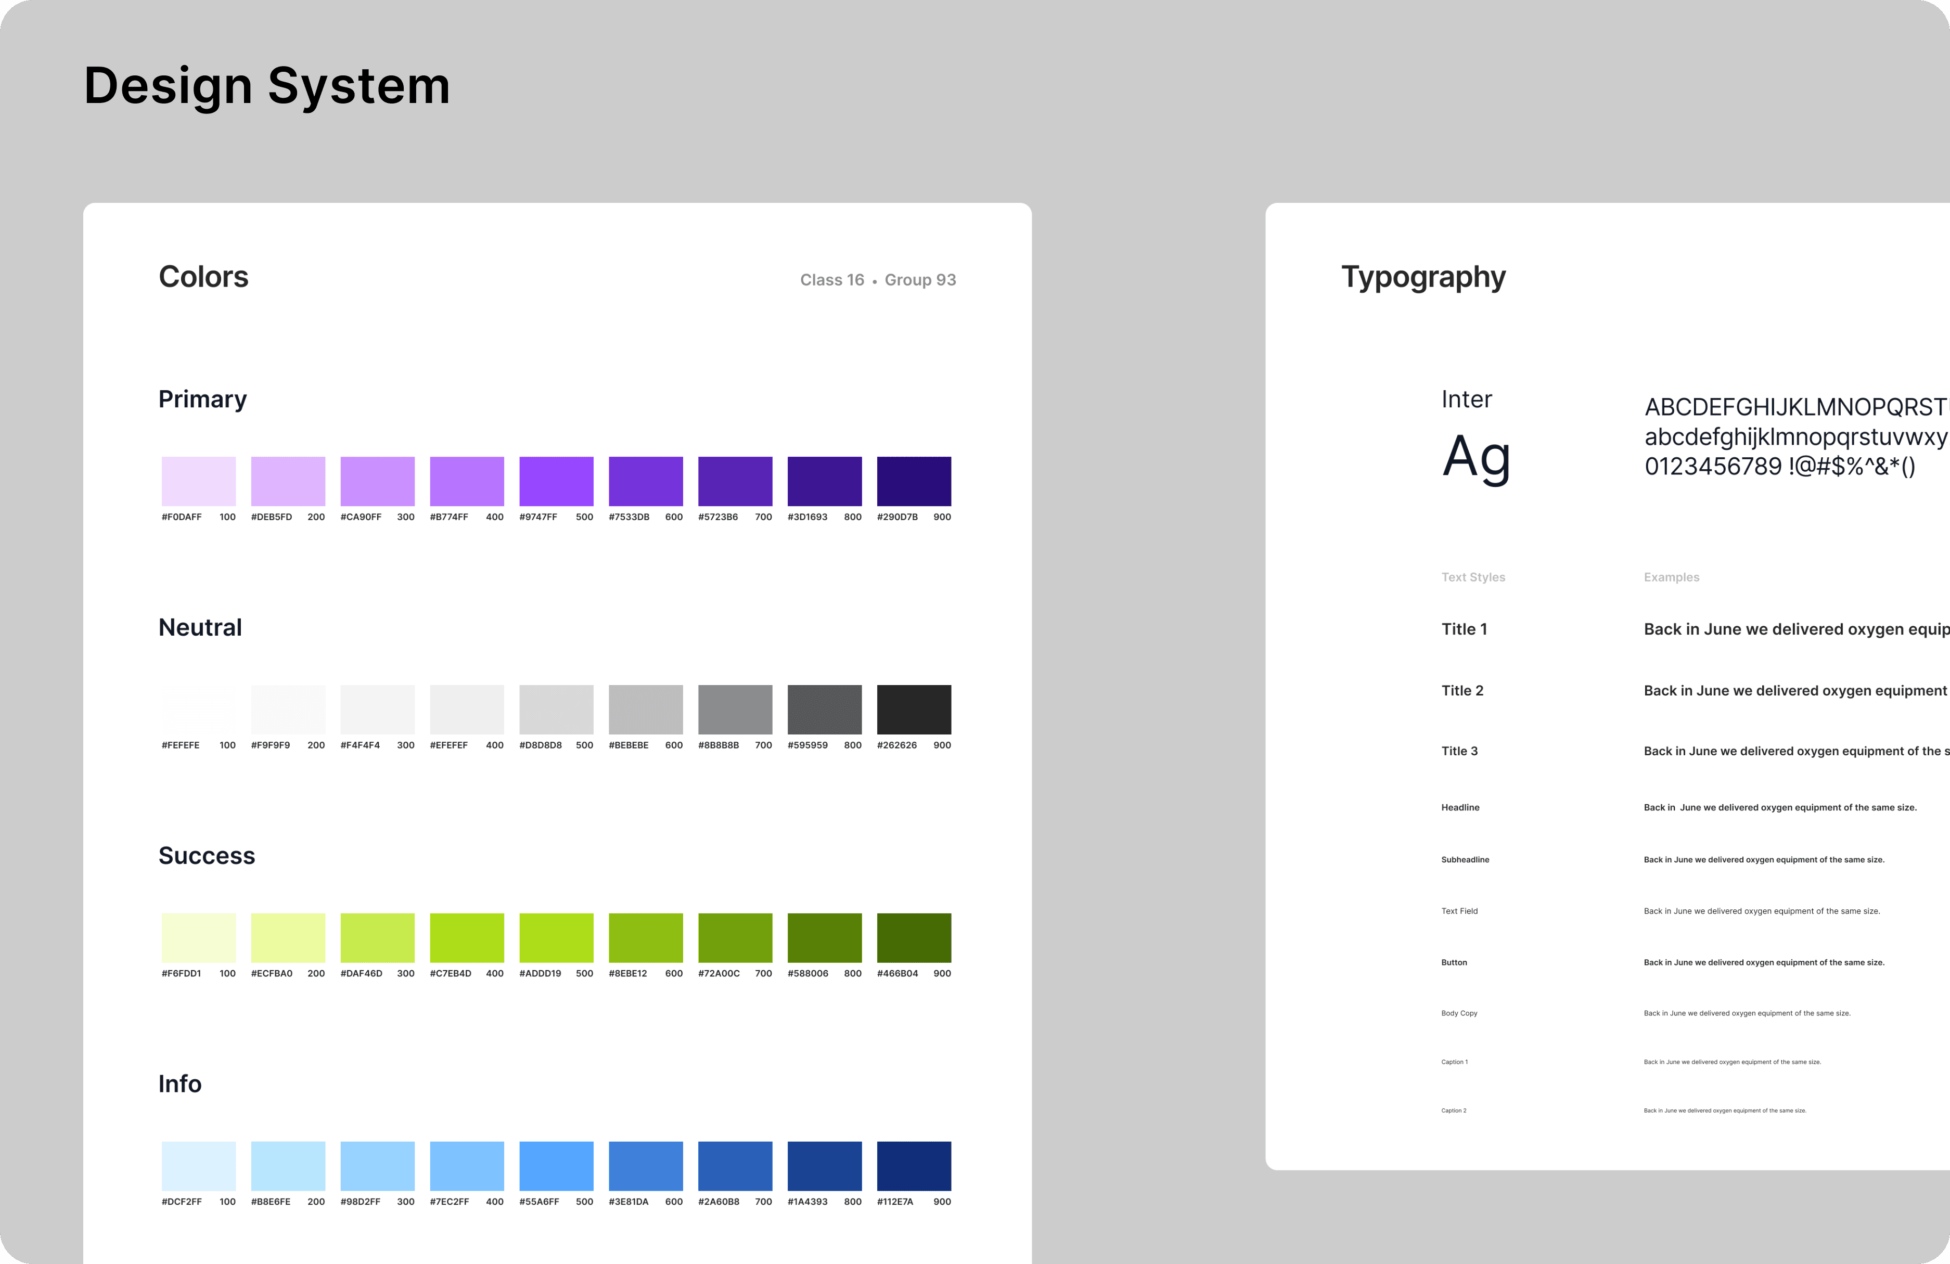Select the Colors panel heading
Screen dimensions: 1950x1264
(203, 277)
